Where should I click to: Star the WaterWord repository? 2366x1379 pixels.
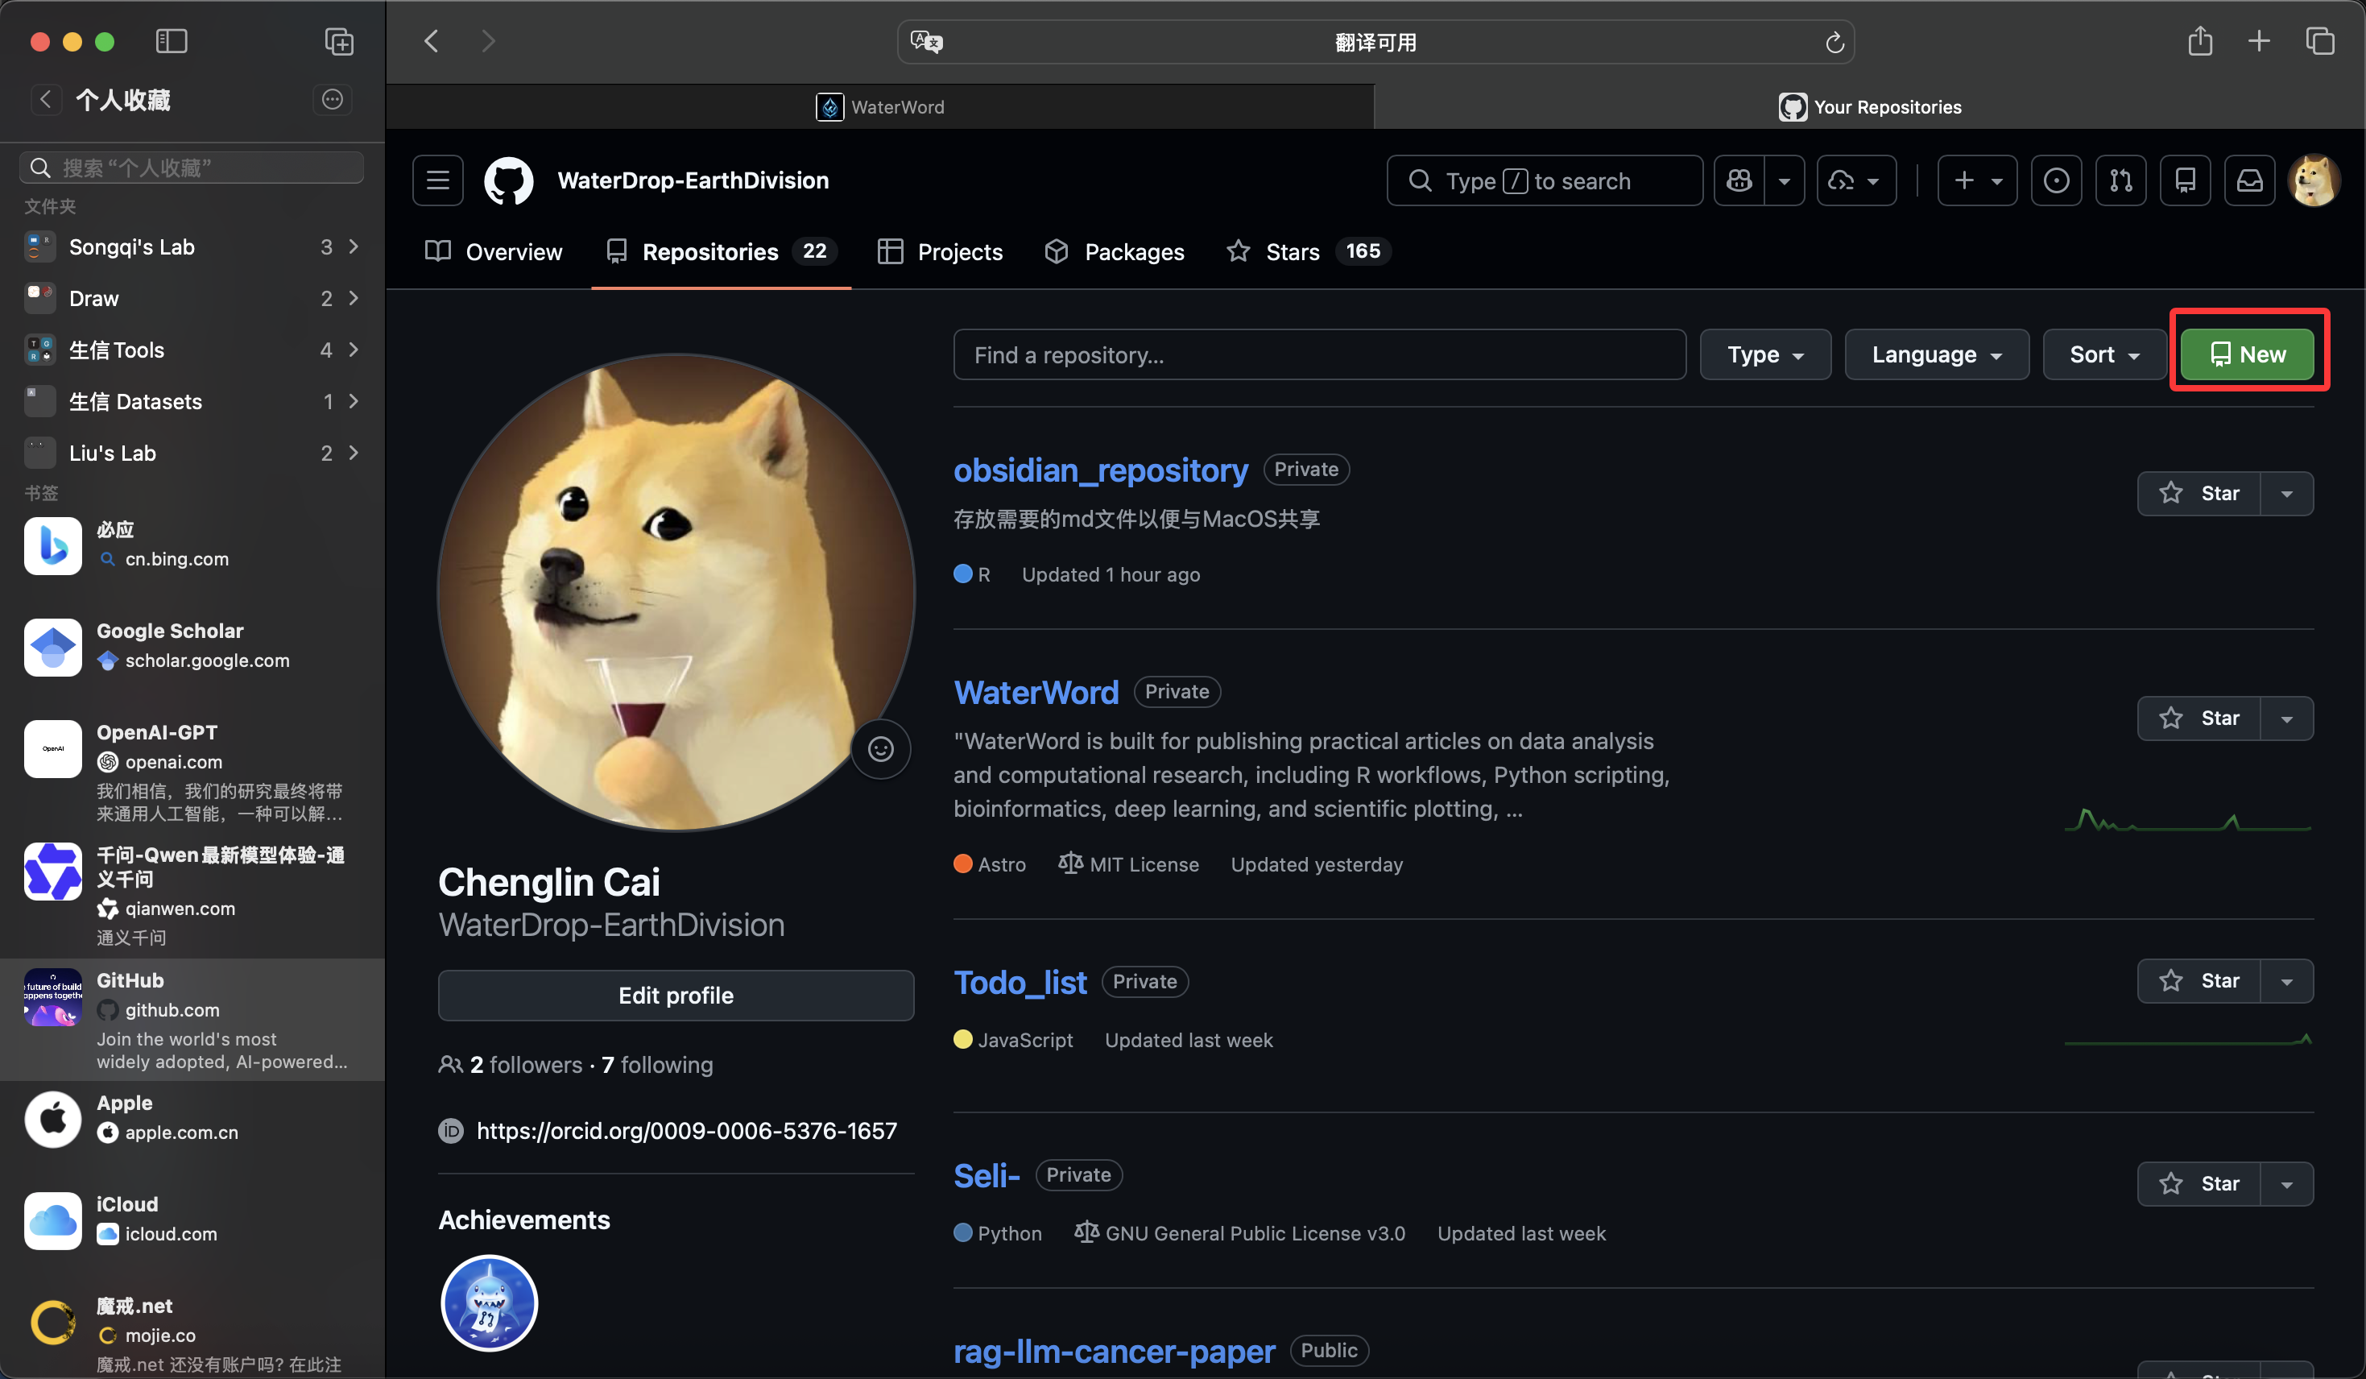[x=2198, y=718]
